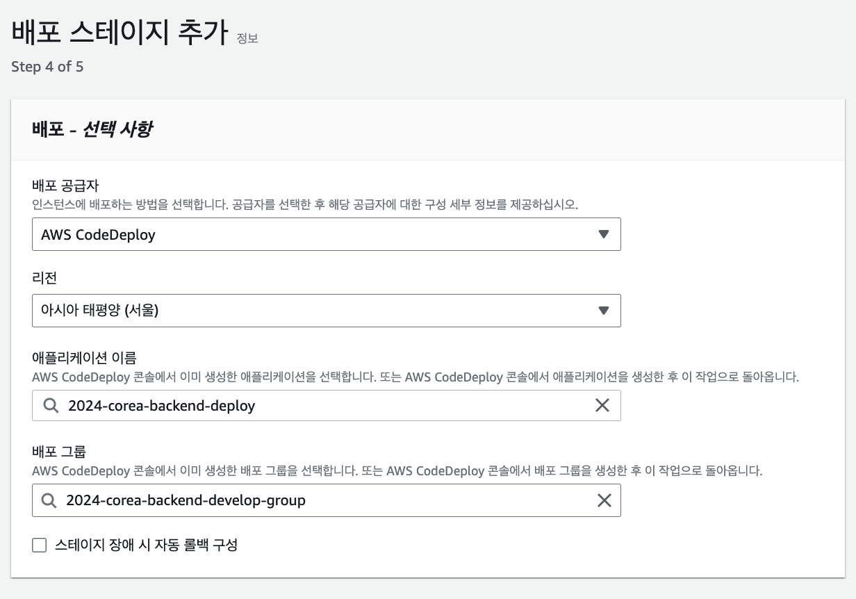Screen dimensions: 856x599
Task: Click the search icon in the 애플리케이션 이름 field
Action: click(x=51, y=406)
